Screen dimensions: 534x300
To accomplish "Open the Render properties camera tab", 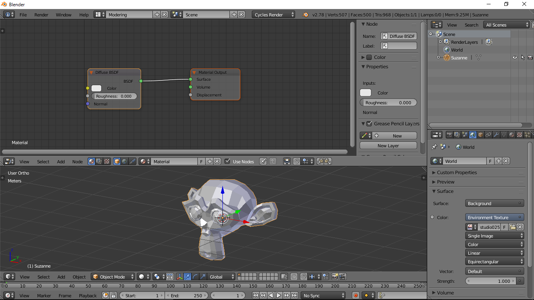I will [450, 135].
